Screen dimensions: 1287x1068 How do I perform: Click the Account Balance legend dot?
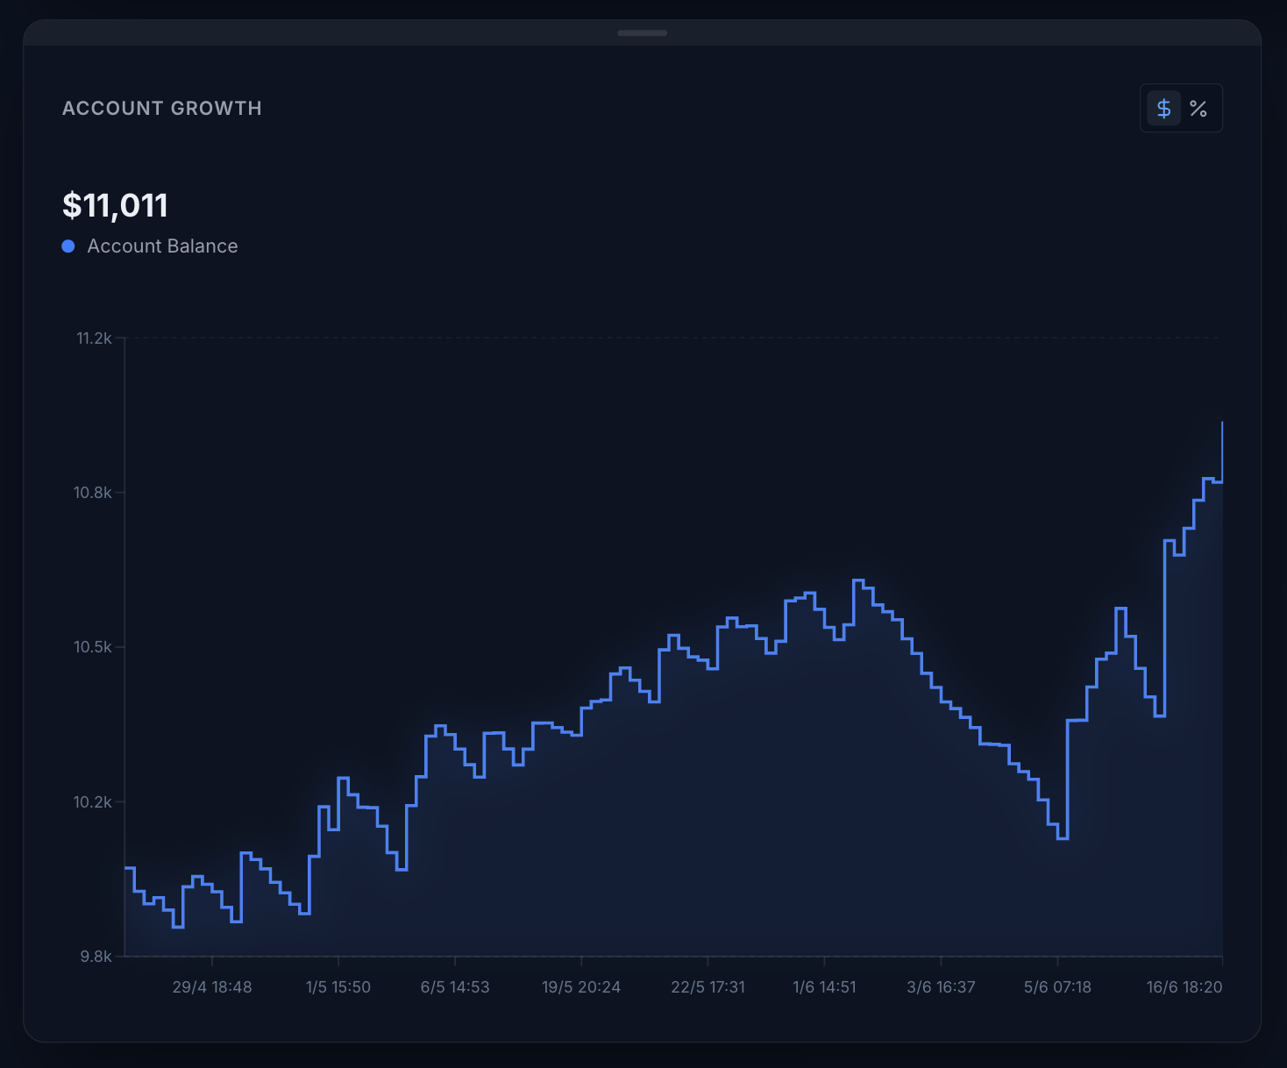(68, 246)
